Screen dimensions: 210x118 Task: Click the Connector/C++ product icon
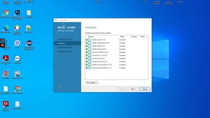tap(90, 55)
